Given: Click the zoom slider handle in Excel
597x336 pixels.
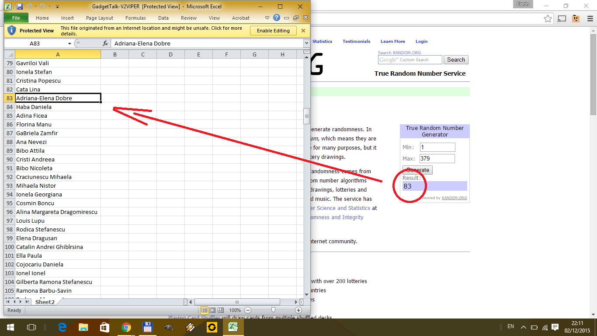Looking at the screenshot, I should point(273,310).
